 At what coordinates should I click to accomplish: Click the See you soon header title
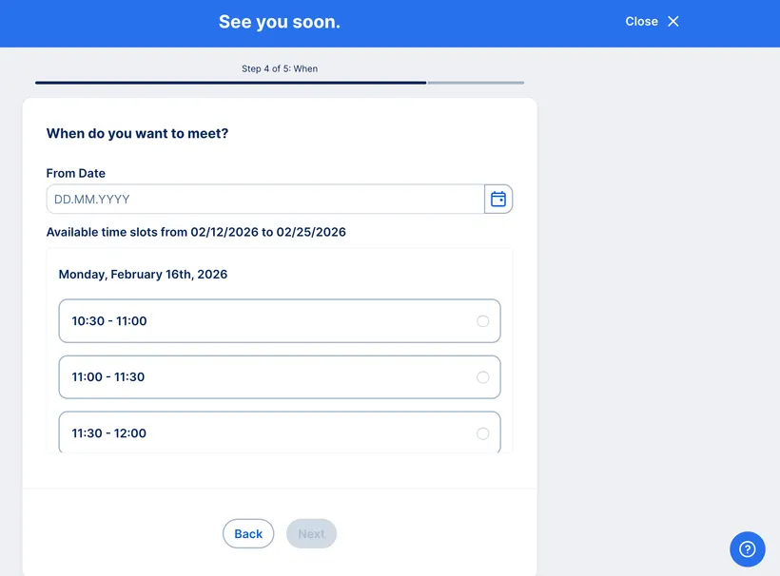pos(279,21)
